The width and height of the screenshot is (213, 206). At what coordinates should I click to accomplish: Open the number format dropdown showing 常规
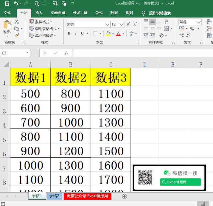click(198, 22)
